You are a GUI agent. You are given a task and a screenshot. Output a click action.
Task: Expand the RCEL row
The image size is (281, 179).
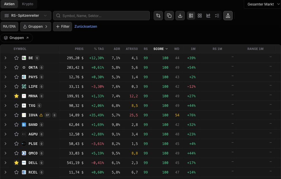[x=5, y=172]
